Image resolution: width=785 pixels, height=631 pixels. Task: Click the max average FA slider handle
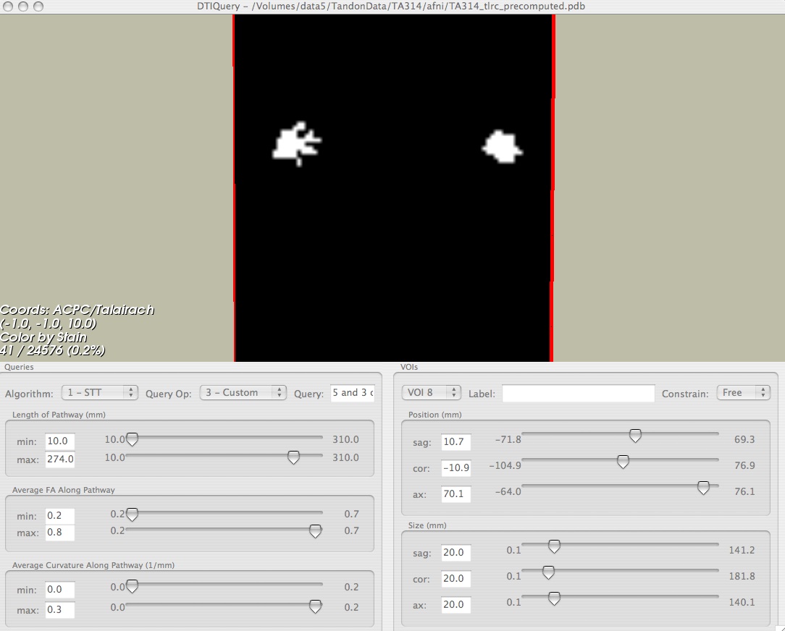tap(315, 531)
